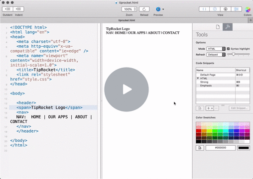Pick the orange swatch
This screenshot has width=253, height=179.
point(204,131)
